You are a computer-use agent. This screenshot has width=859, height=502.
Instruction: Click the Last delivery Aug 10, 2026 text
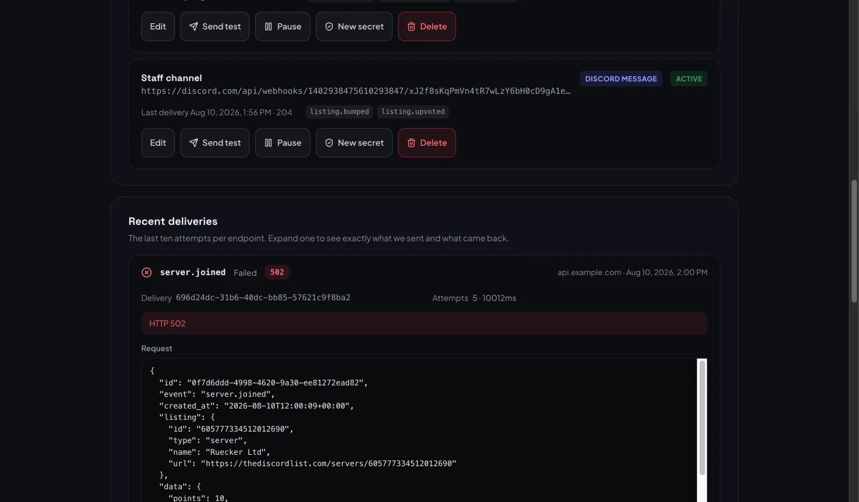tap(216, 112)
